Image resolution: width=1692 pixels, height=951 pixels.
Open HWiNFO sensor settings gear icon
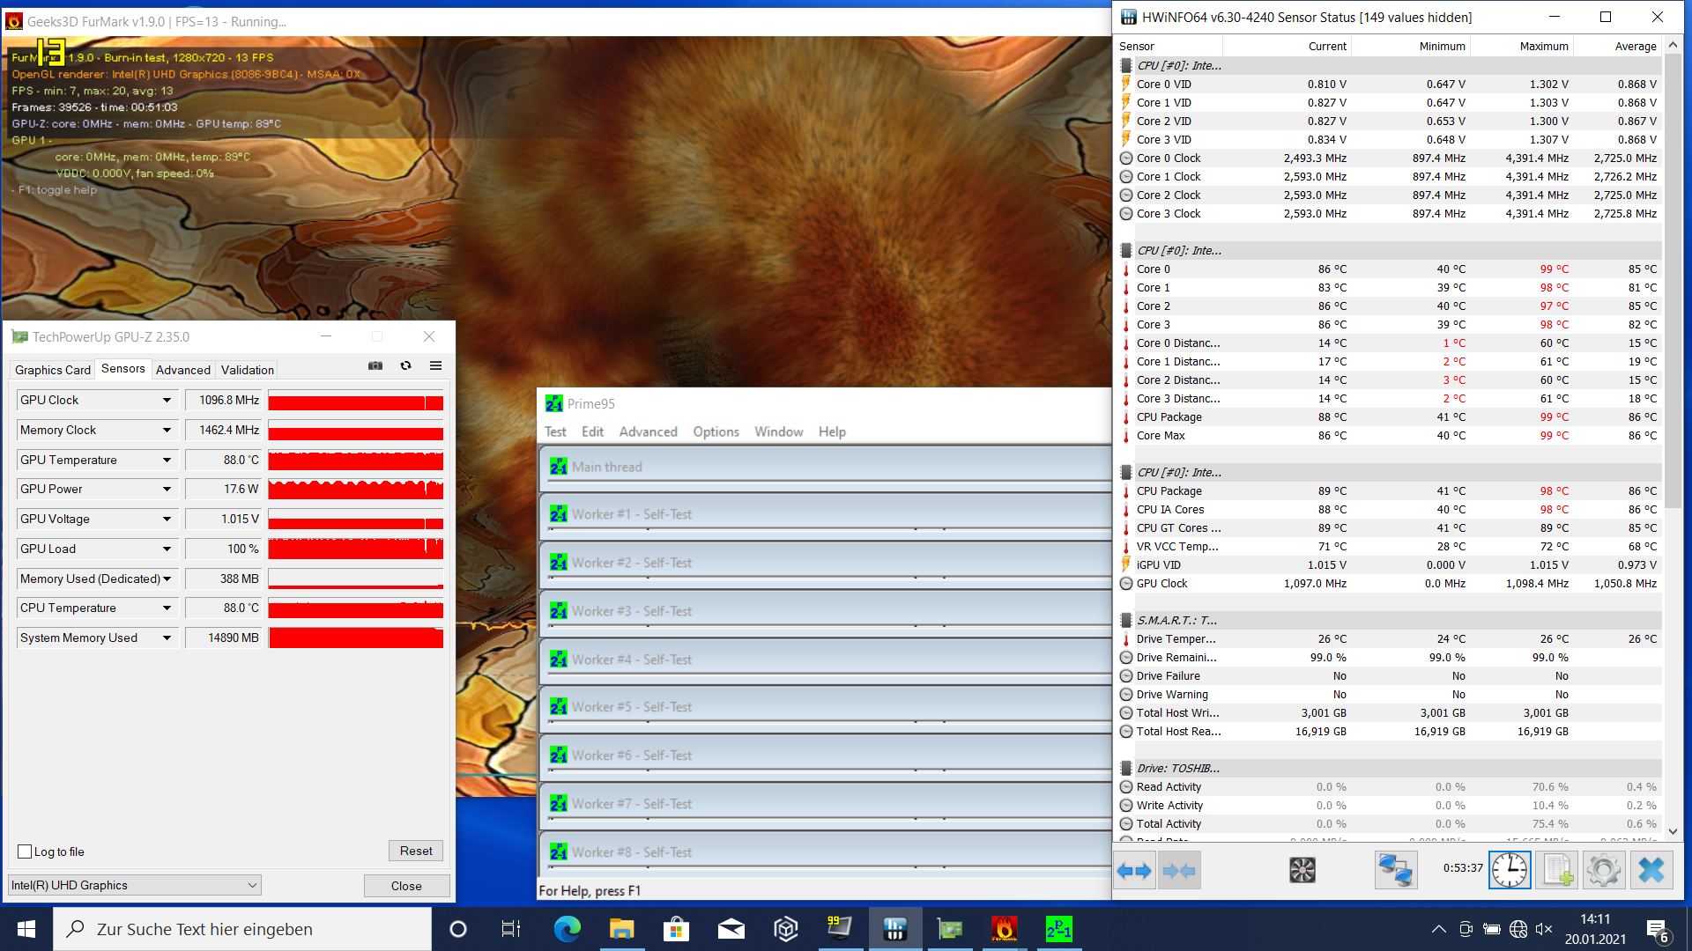pos(1603,871)
